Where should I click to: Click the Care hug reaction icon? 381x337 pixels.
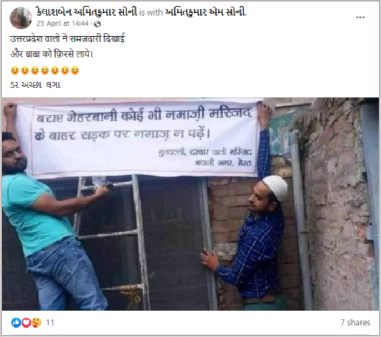36,323
